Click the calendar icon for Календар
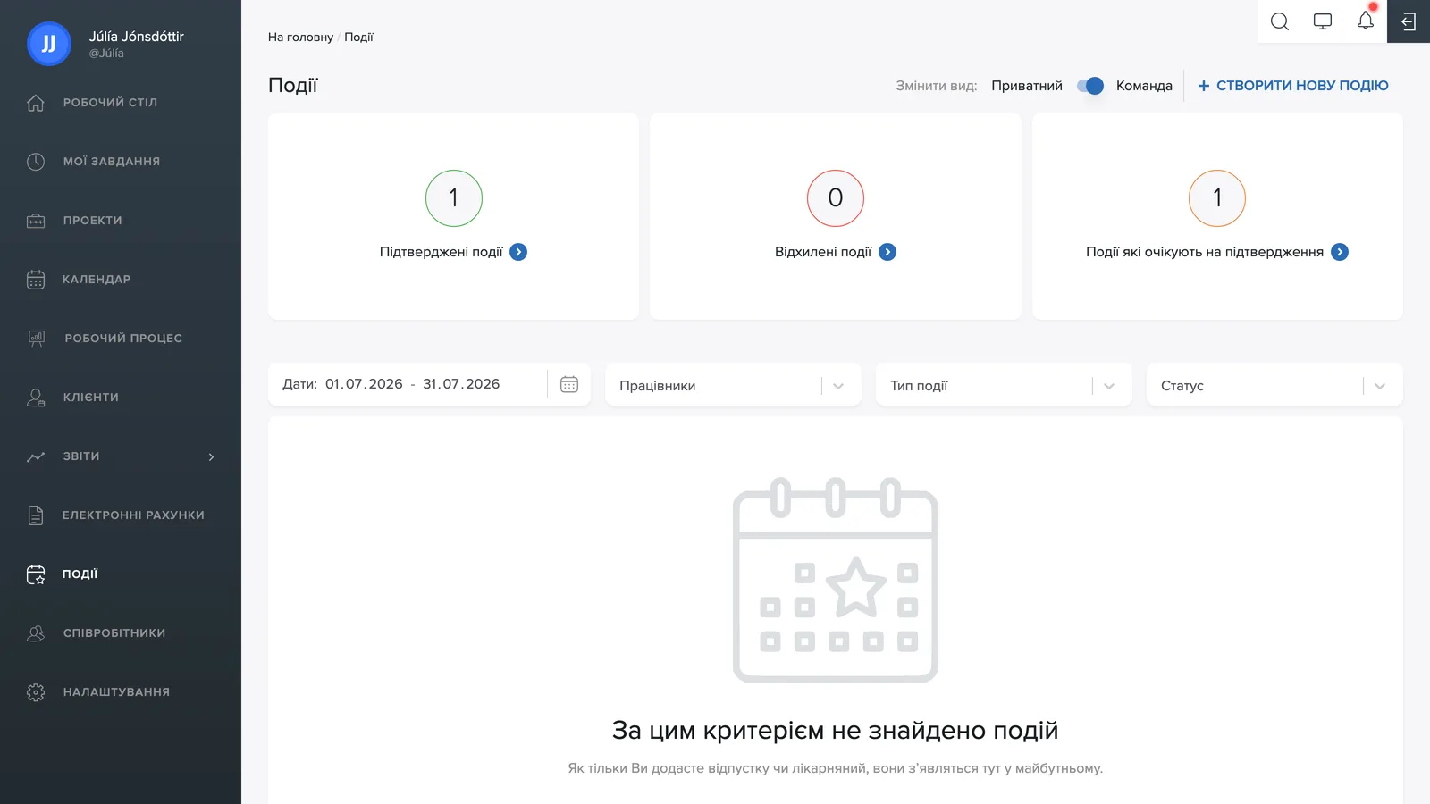1430x804 pixels. click(36, 280)
